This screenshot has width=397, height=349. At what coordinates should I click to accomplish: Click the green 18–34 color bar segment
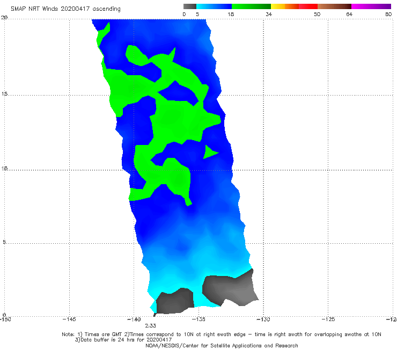(251, 6)
